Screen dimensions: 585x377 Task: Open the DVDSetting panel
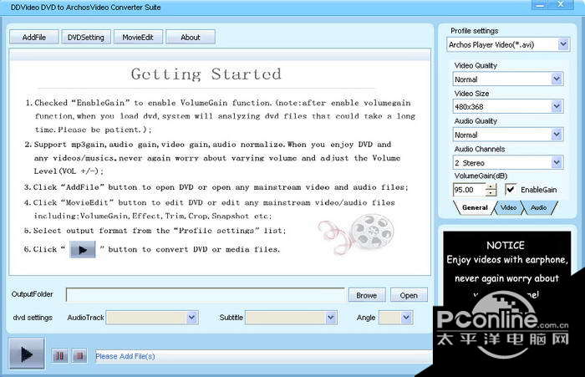tap(86, 38)
